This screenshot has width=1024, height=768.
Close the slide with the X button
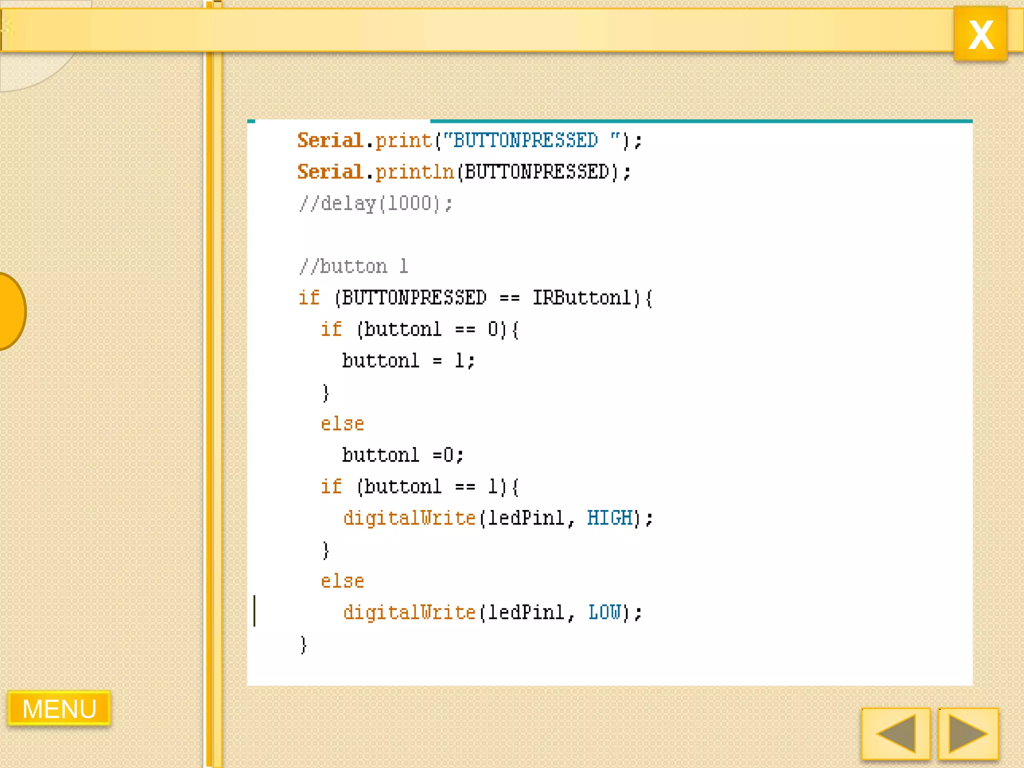pyautogui.click(x=980, y=34)
